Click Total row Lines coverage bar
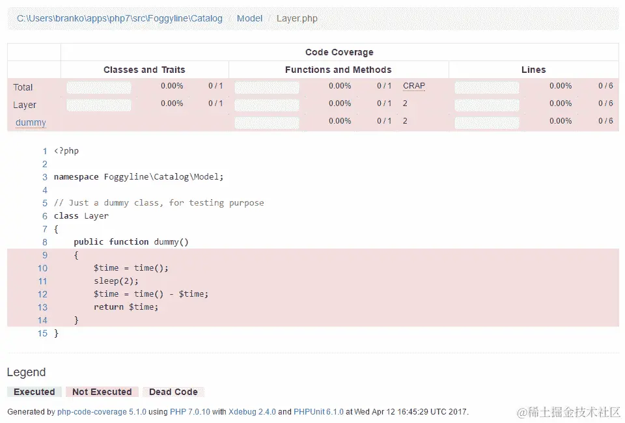 pyautogui.click(x=487, y=87)
